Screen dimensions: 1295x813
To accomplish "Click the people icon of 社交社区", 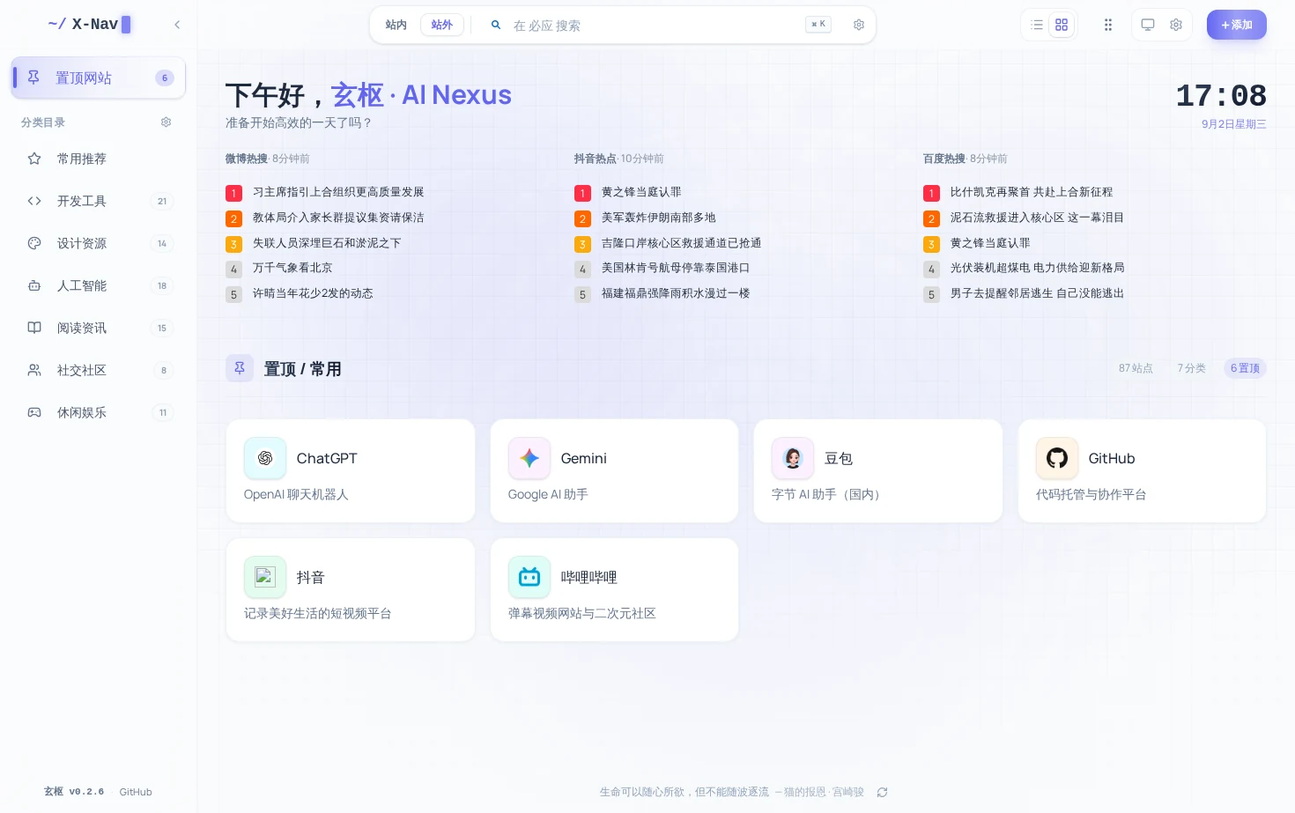I will [x=34, y=370].
